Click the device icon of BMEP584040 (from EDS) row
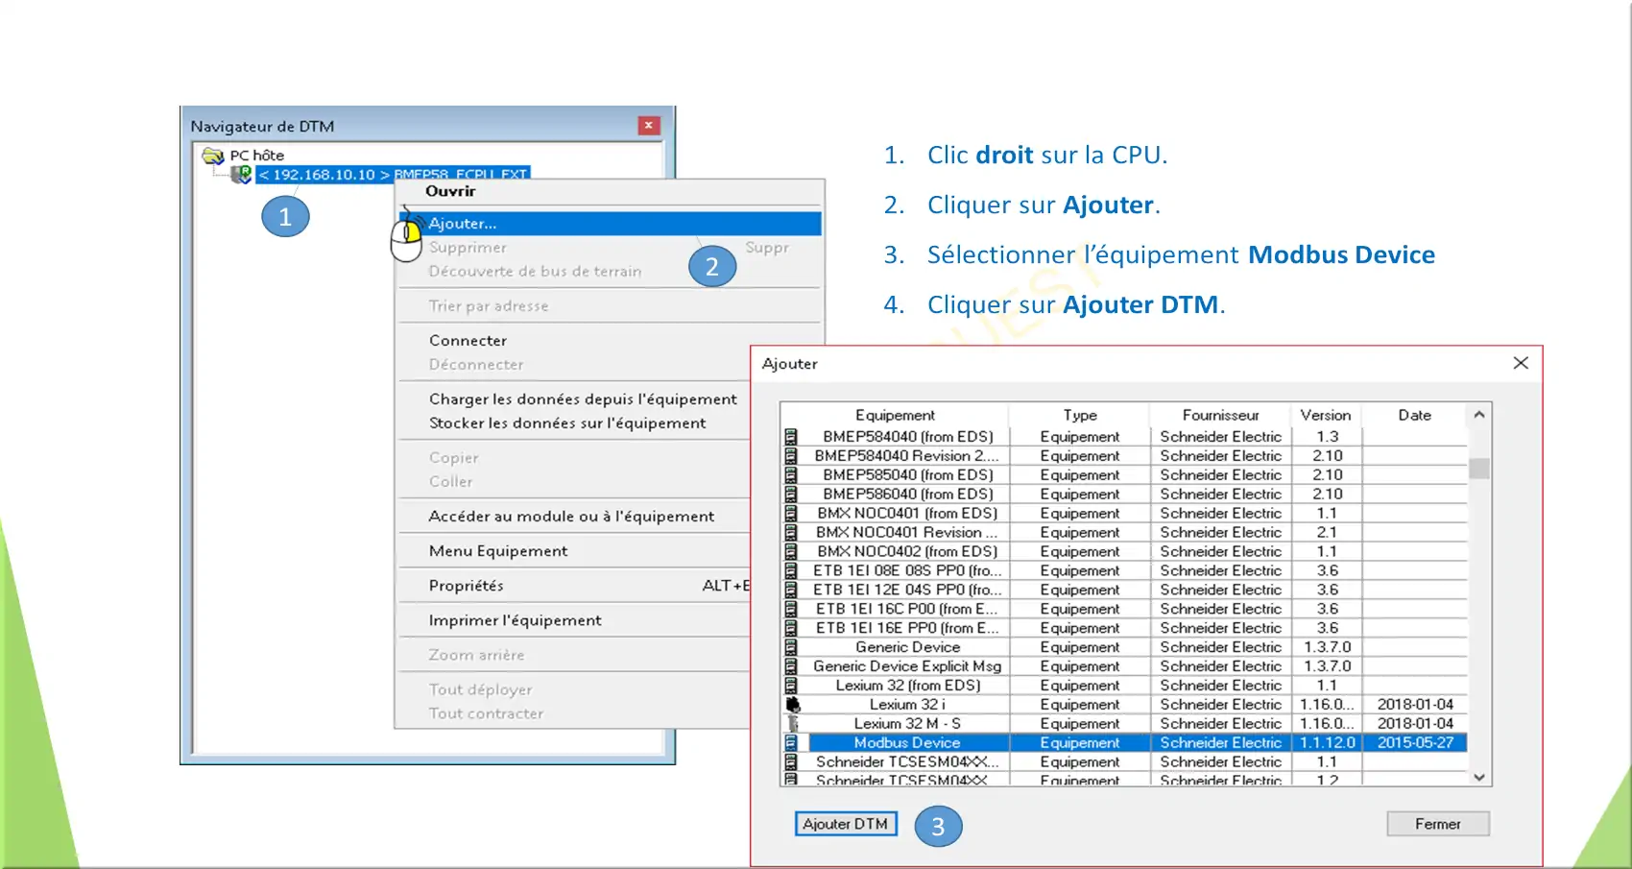Viewport: 1632px width, 869px height. click(x=791, y=436)
